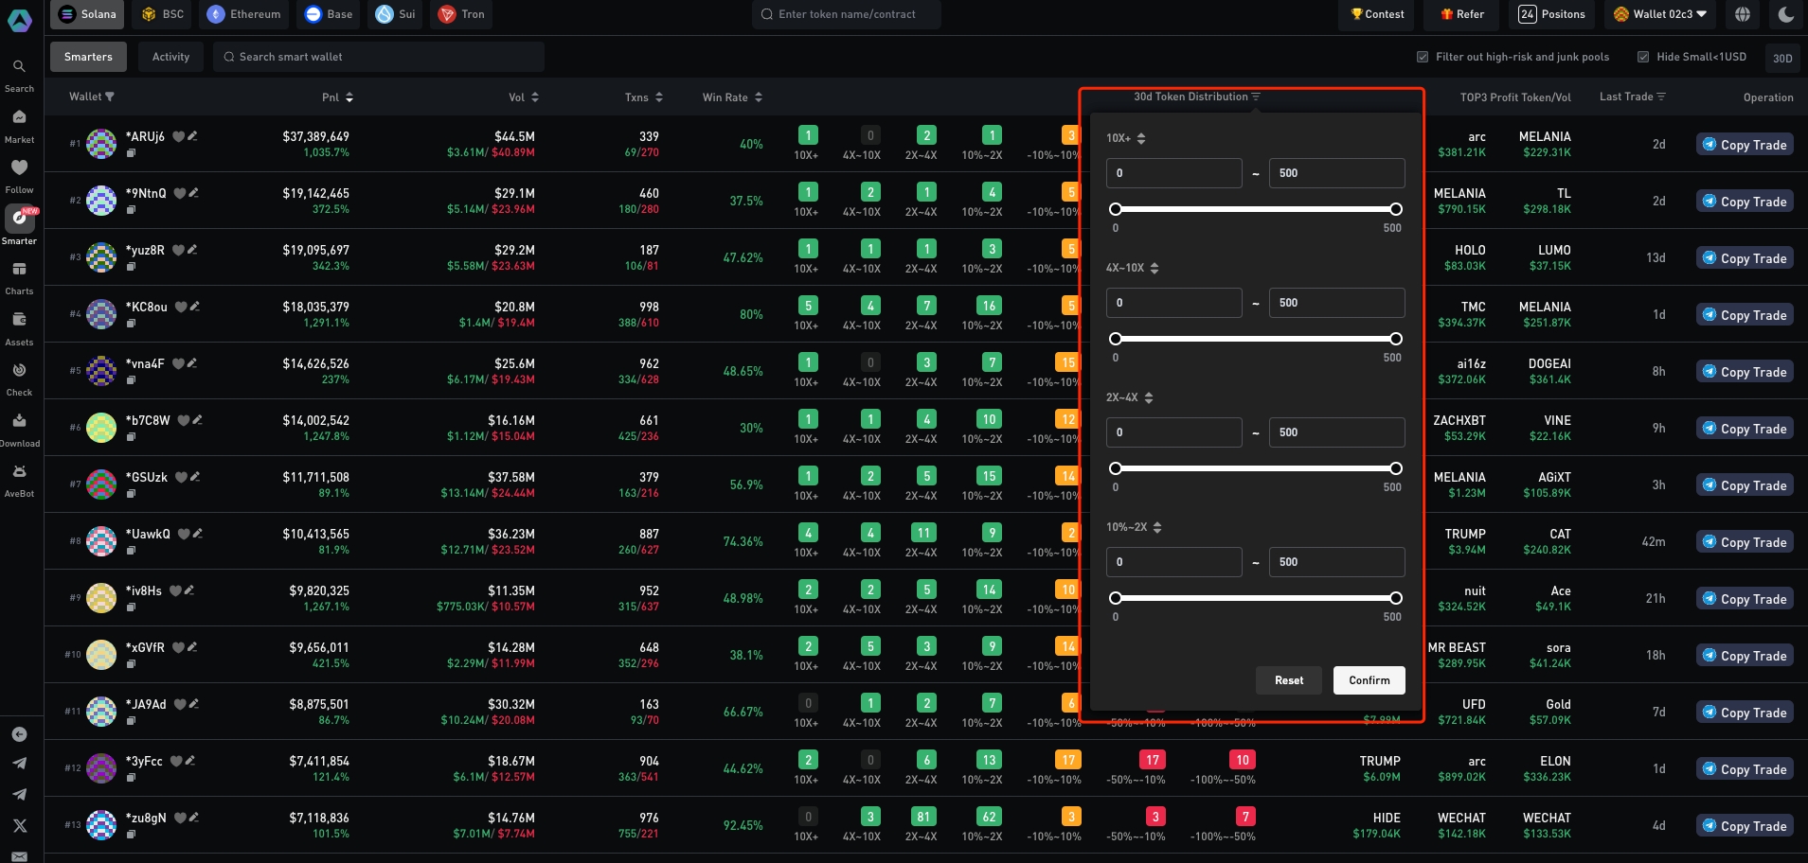
Task: Click the language globe icon
Action: coord(1743,14)
